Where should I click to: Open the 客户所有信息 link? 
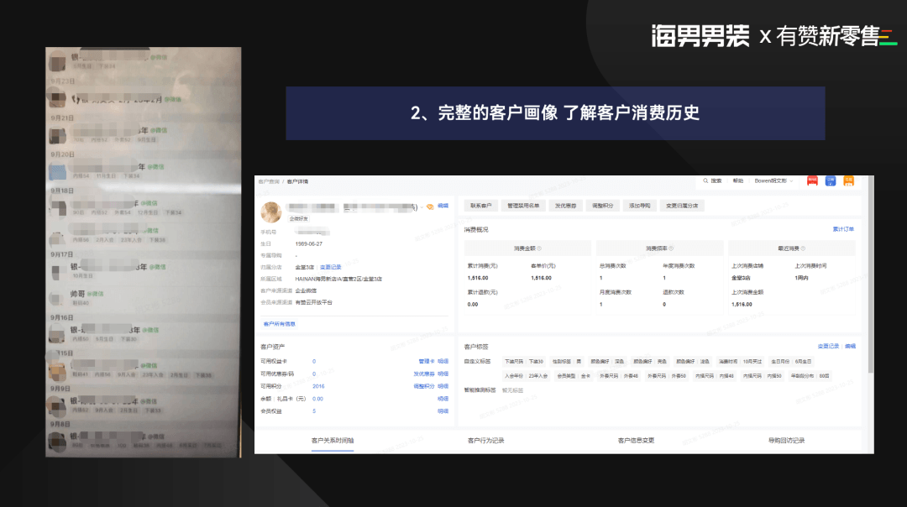point(280,324)
